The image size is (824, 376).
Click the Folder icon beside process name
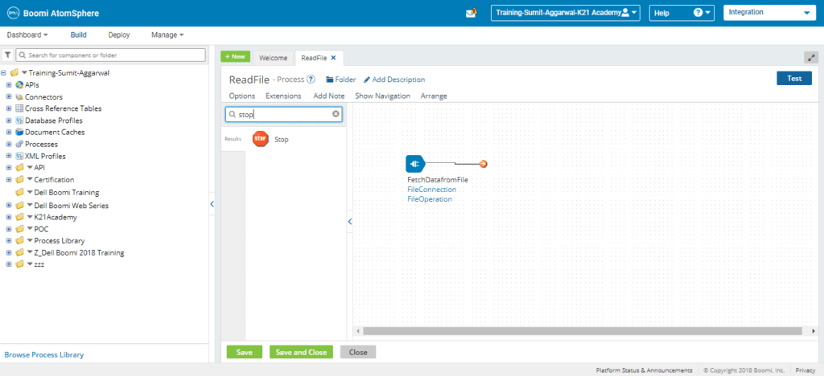(x=330, y=80)
